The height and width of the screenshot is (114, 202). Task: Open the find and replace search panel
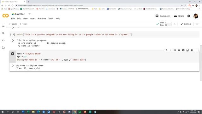click(3, 33)
